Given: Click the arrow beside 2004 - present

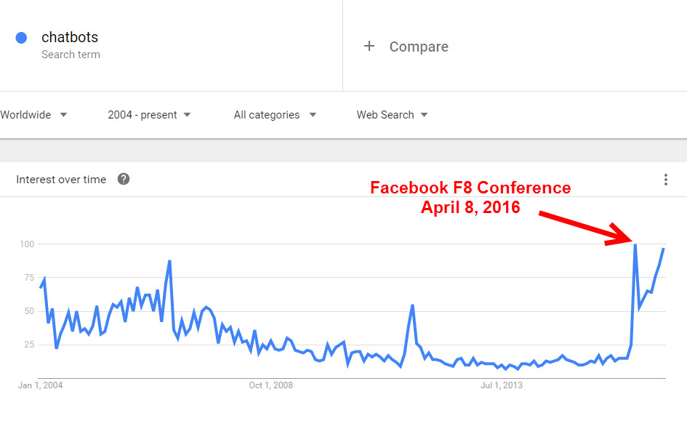Looking at the screenshot, I should click(187, 115).
